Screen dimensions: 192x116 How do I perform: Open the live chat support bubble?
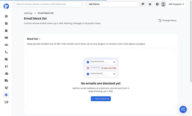coord(183,109)
